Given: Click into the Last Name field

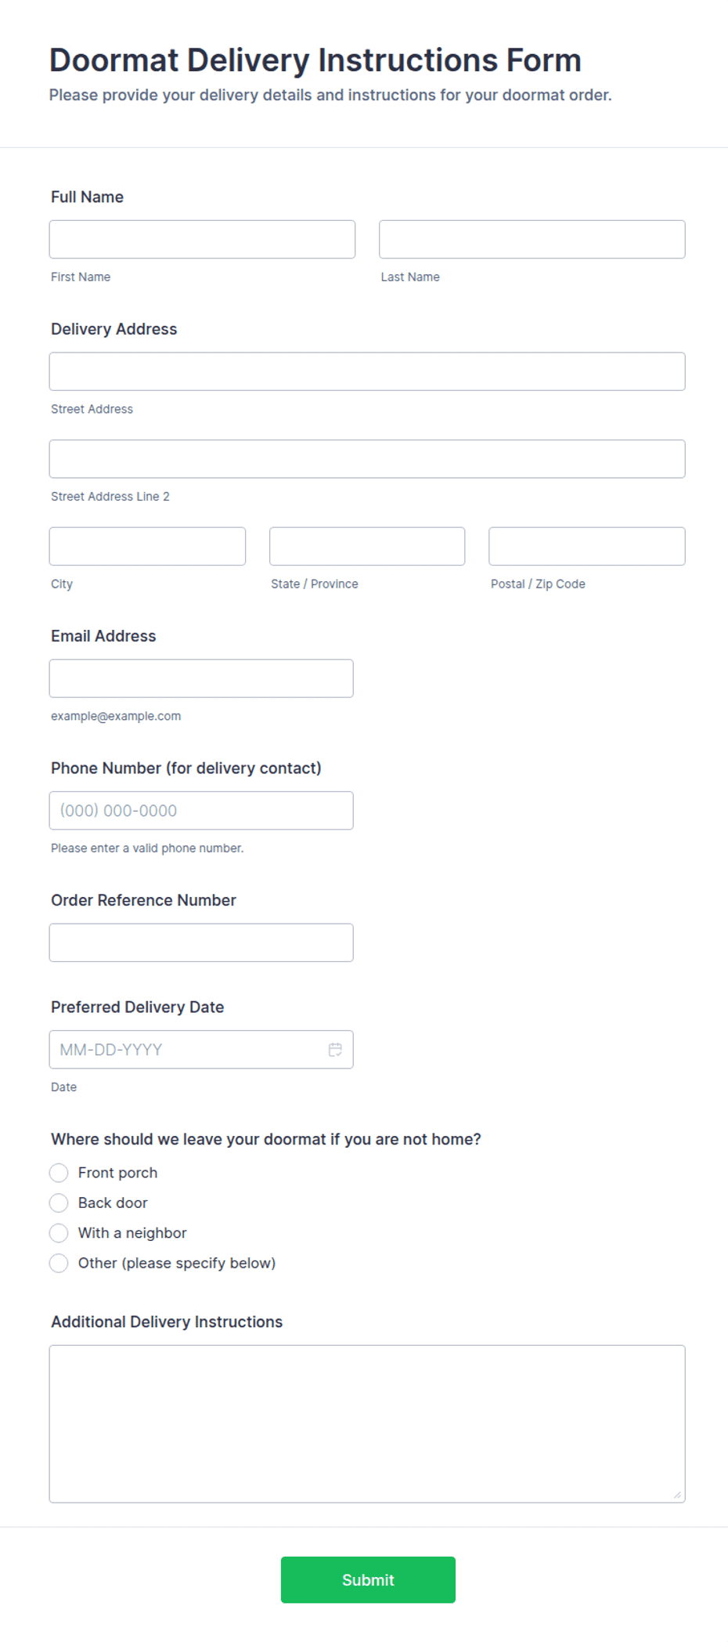Looking at the screenshot, I should pos(532,239).
